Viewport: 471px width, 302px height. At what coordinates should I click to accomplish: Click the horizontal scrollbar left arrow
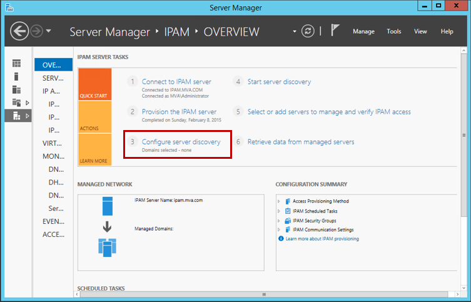point(77,294)
